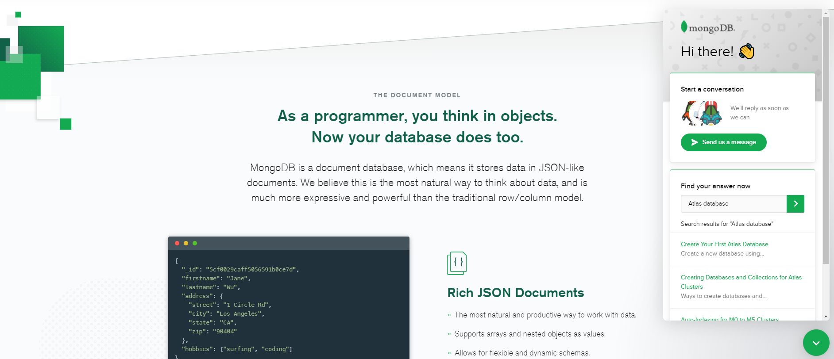Click the "_id" code line

click(240, 269)
